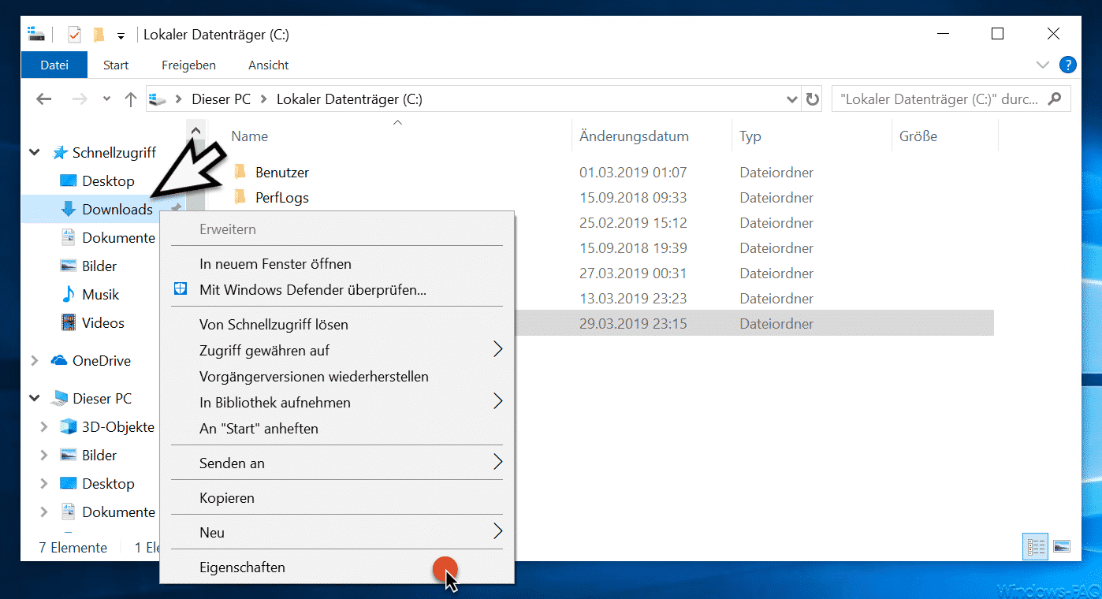The width and height of the screenshot is (1102, 599).
Task: Switch to the large thumbnails view layout
Action: pyautogui.click(x=1061, y=546)
